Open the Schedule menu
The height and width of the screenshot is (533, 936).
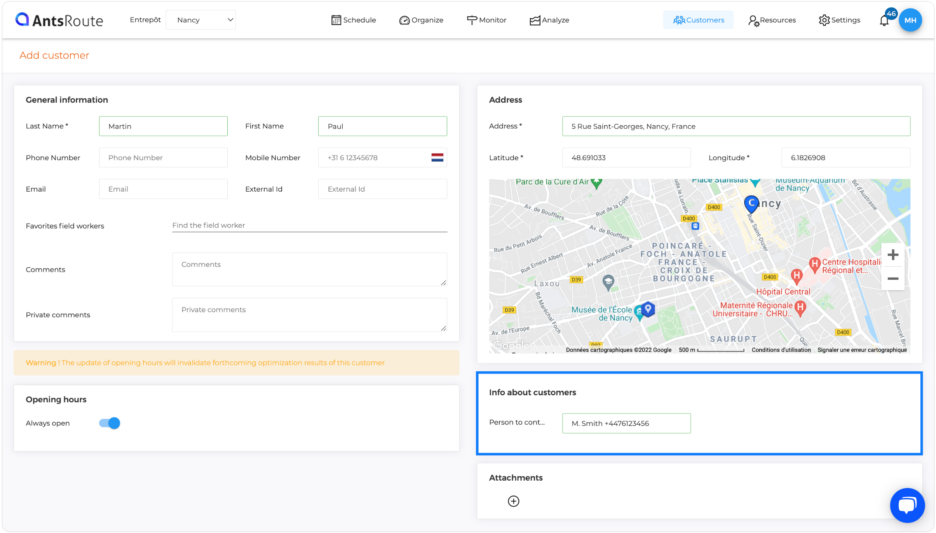coord(354,20)
